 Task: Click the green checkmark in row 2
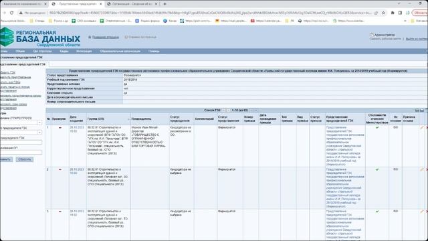pos(377,169)
